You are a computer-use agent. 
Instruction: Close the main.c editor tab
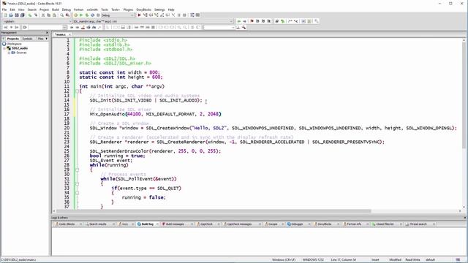(69, 34)
